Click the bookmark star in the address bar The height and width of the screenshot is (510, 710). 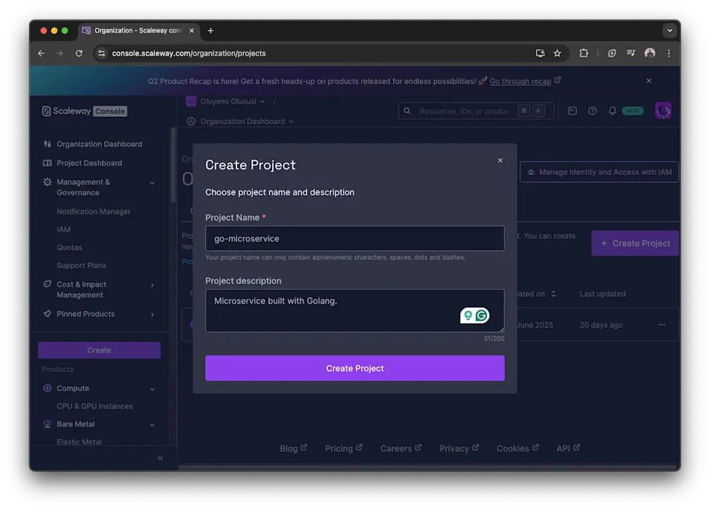[x=557, y=53]
